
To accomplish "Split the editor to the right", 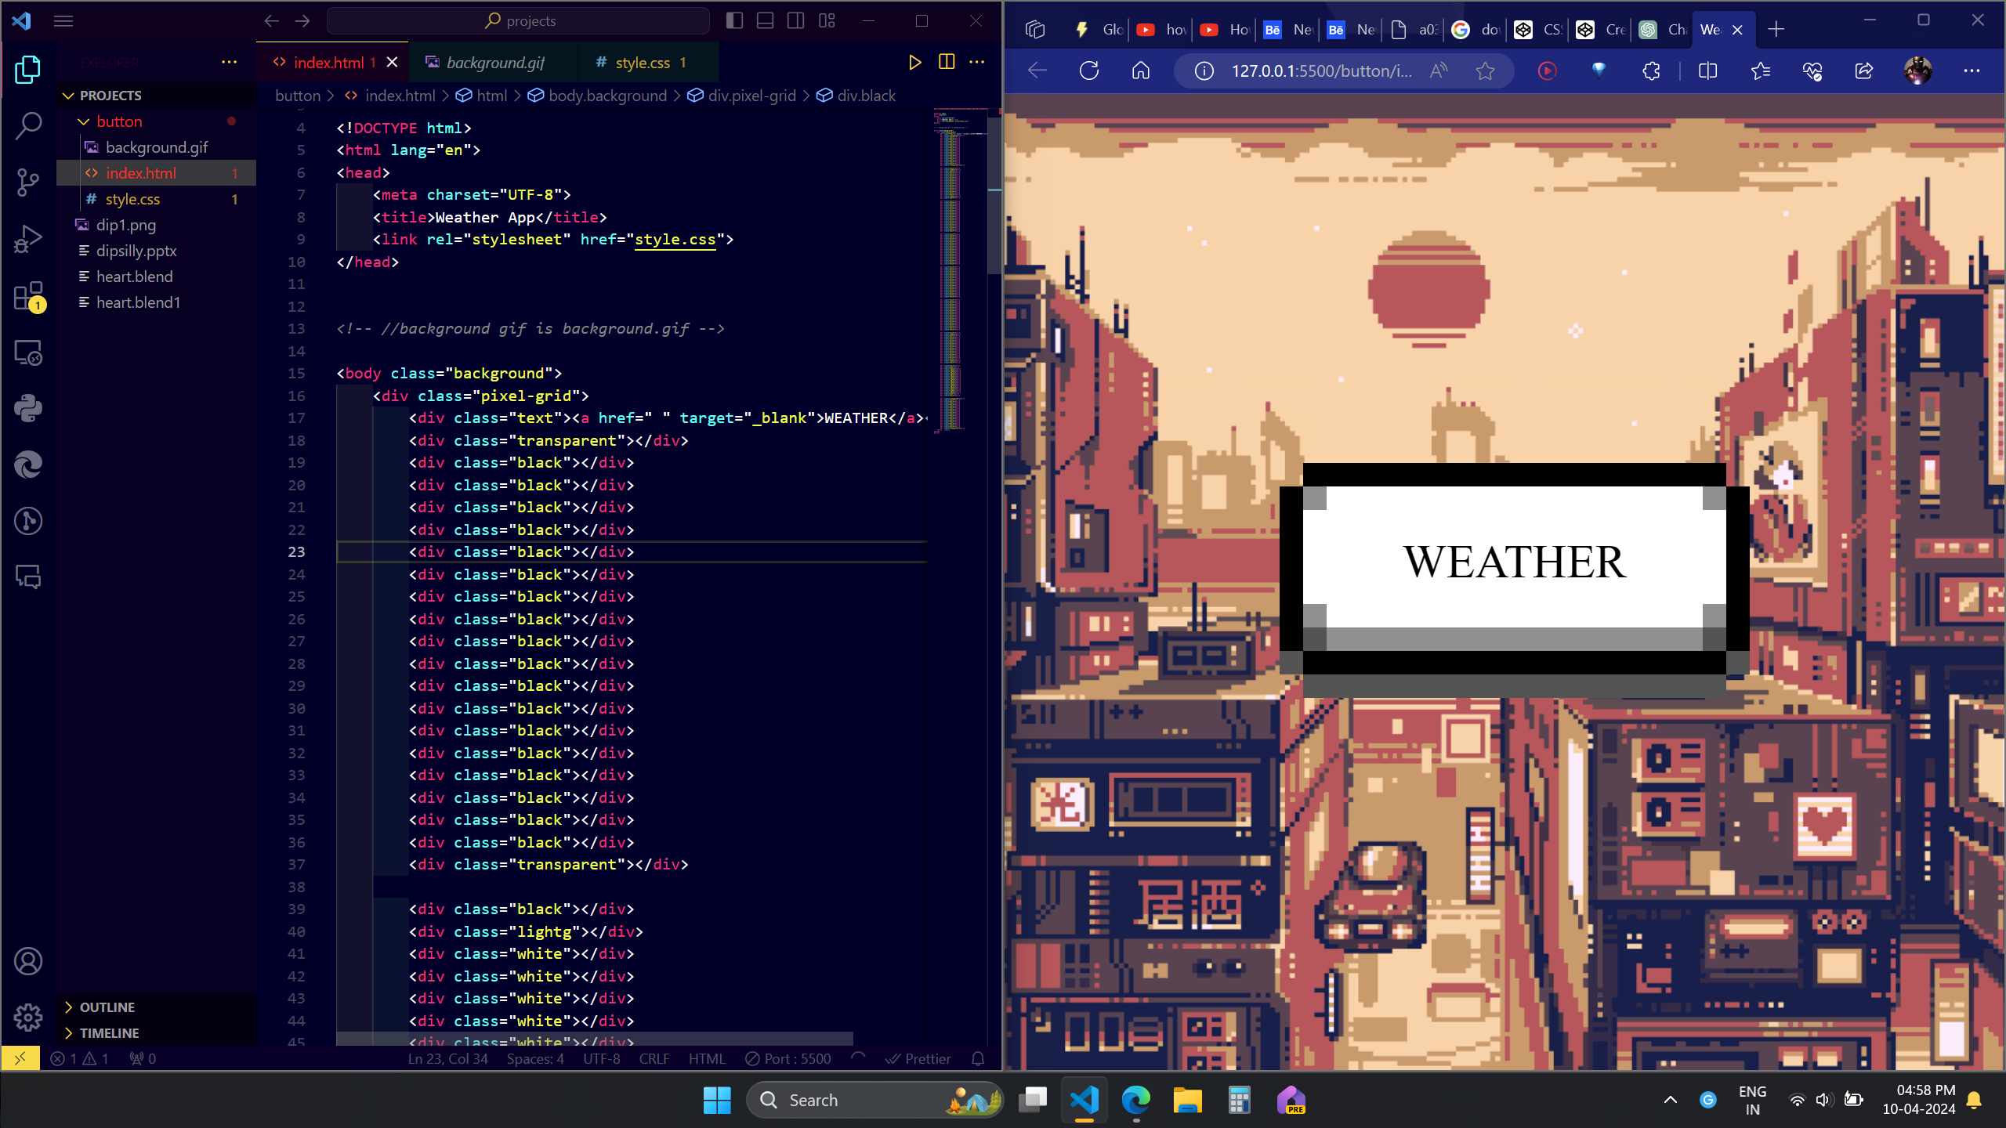I will pos(947,62).
